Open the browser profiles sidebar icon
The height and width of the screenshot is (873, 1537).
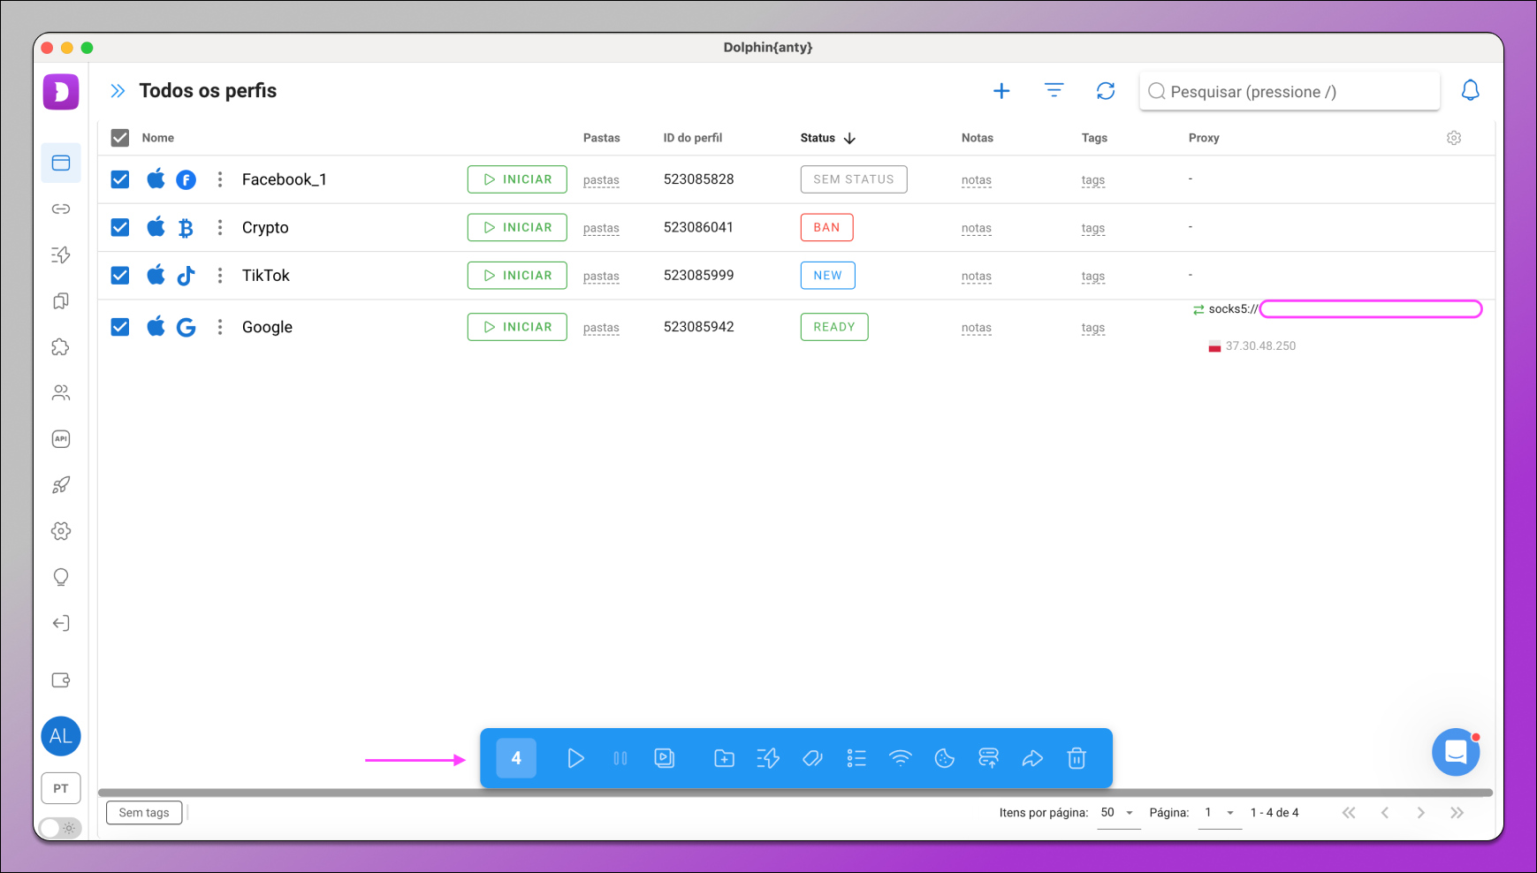(61, 163)
